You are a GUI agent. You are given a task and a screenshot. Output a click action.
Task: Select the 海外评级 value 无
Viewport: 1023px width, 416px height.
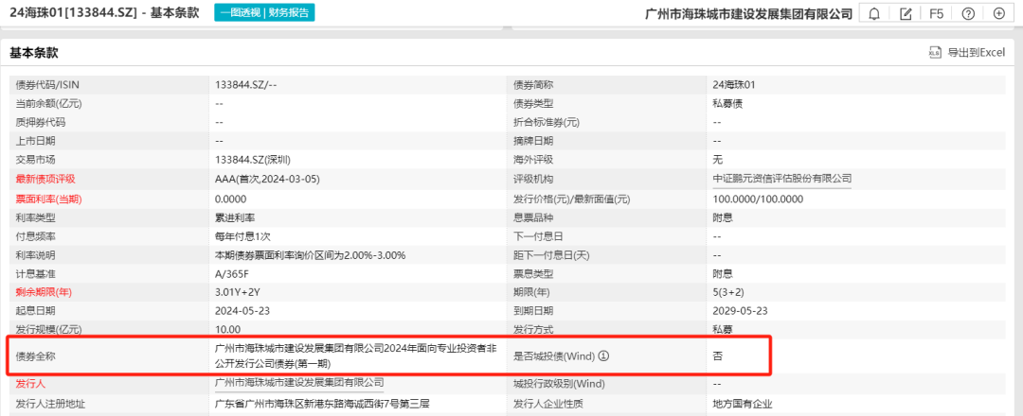(x=718, y=160)
